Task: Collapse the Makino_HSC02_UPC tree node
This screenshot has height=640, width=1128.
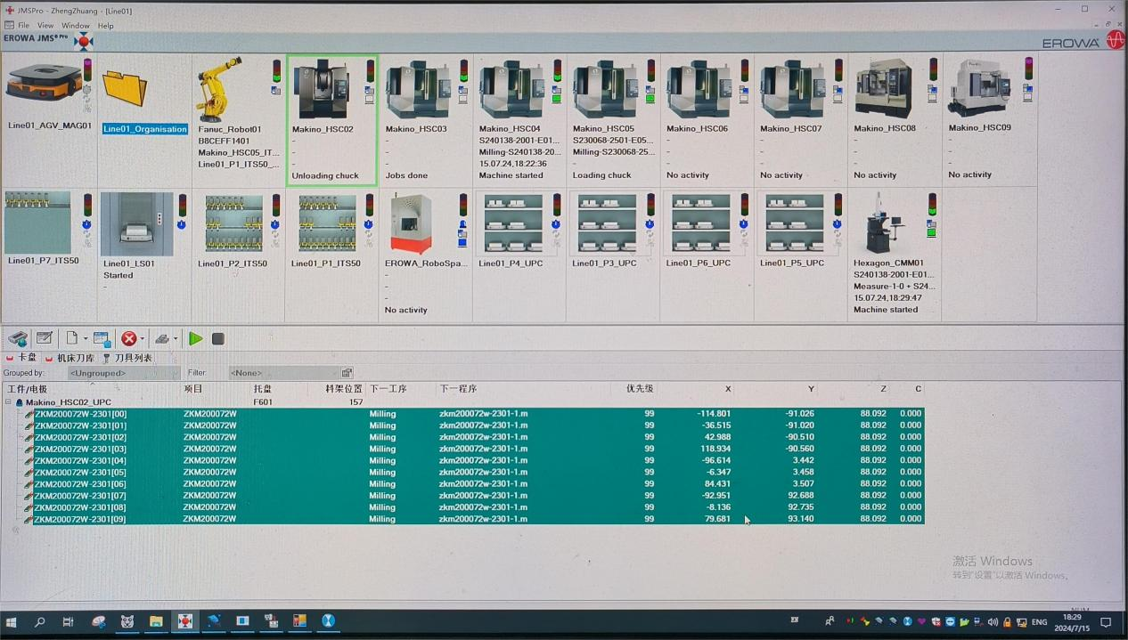Action: click(8, 402)
